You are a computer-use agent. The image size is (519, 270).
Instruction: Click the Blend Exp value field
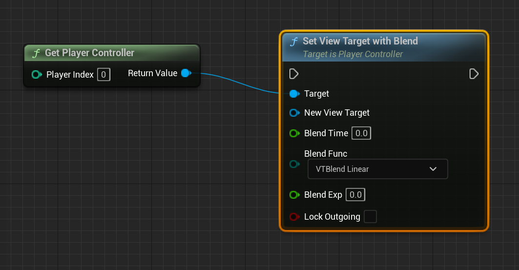[355, 195]
